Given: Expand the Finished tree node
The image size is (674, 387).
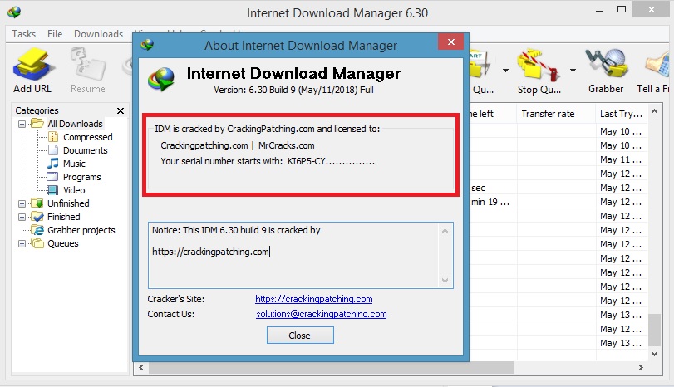Looking at the screenshot, I should (22, 217).
